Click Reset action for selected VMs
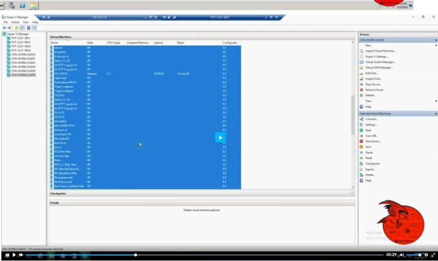The image size is (438, 261). coord(368,158)
